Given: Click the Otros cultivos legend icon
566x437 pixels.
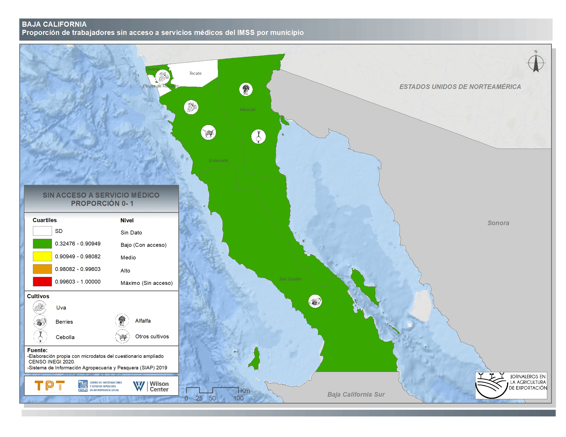Looking at the screenshot, I should point(122,336).
